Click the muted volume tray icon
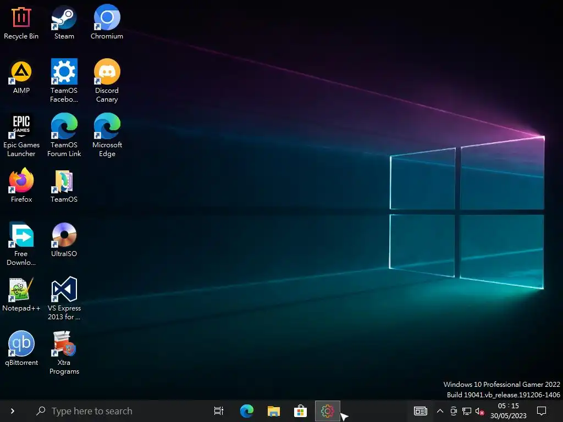 [479, 411]
